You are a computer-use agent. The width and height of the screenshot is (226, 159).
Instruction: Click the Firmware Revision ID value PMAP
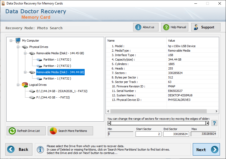[x=172, y=87]
